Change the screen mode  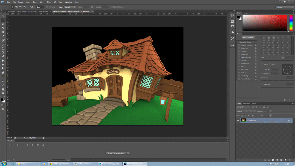coord(3,109)
